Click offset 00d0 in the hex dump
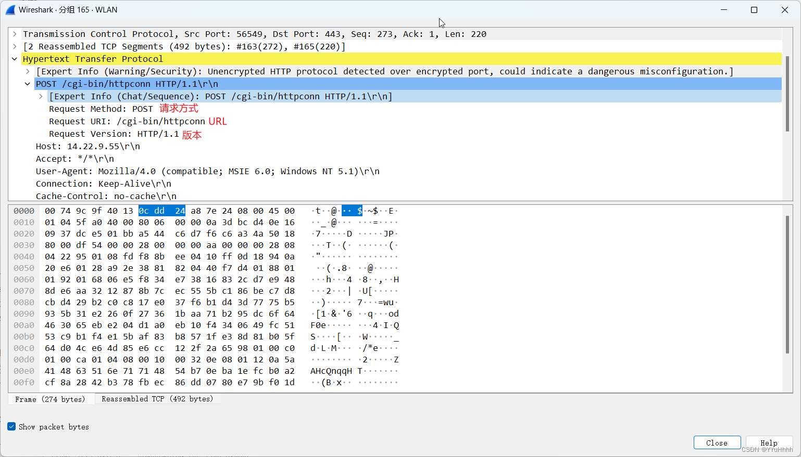 pos(24,359)
